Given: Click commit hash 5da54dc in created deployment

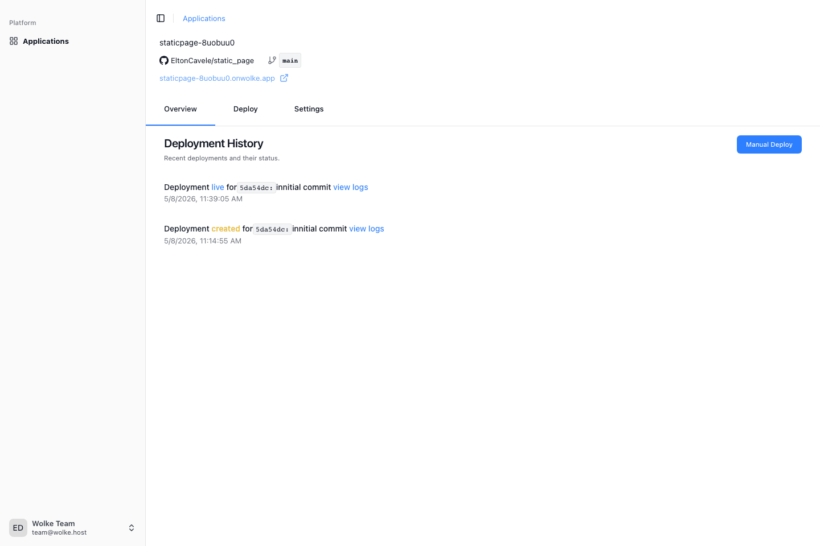Looking at the screenshot, I should 272,229.
